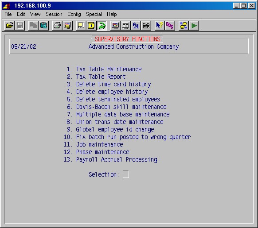Viewport: 258px width, 228px height.
Task: Click the yellow scroll-up page icon
Action: [91, 26]
